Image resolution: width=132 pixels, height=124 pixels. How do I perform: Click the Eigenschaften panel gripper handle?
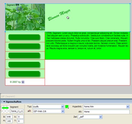pos(2,102)
